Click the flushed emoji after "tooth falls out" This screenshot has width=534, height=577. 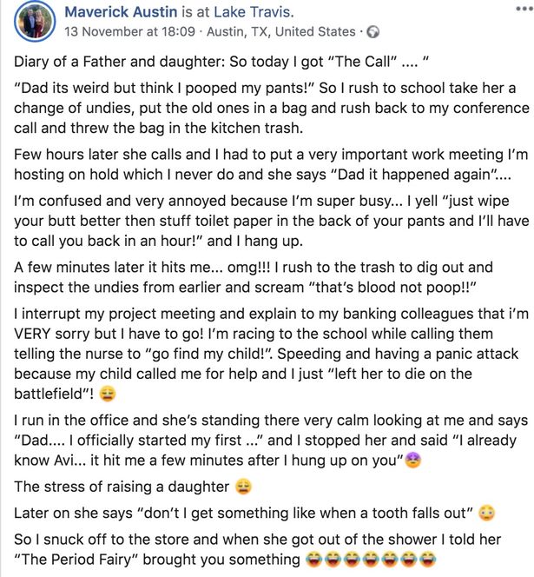pyautogui.click(x=486, y=513)
